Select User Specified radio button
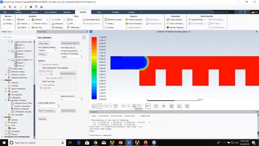Screen dimensions: 259x146 coord(41,85)
